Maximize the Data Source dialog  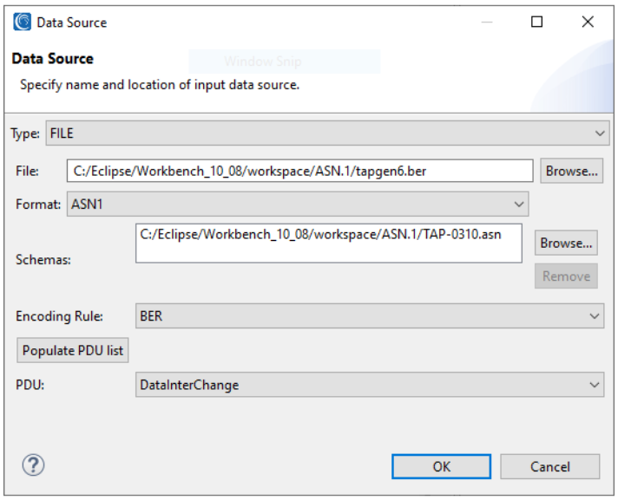(536, 23)
